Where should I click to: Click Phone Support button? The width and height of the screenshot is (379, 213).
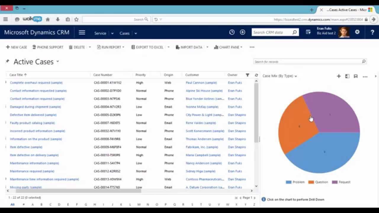[48, 47]
